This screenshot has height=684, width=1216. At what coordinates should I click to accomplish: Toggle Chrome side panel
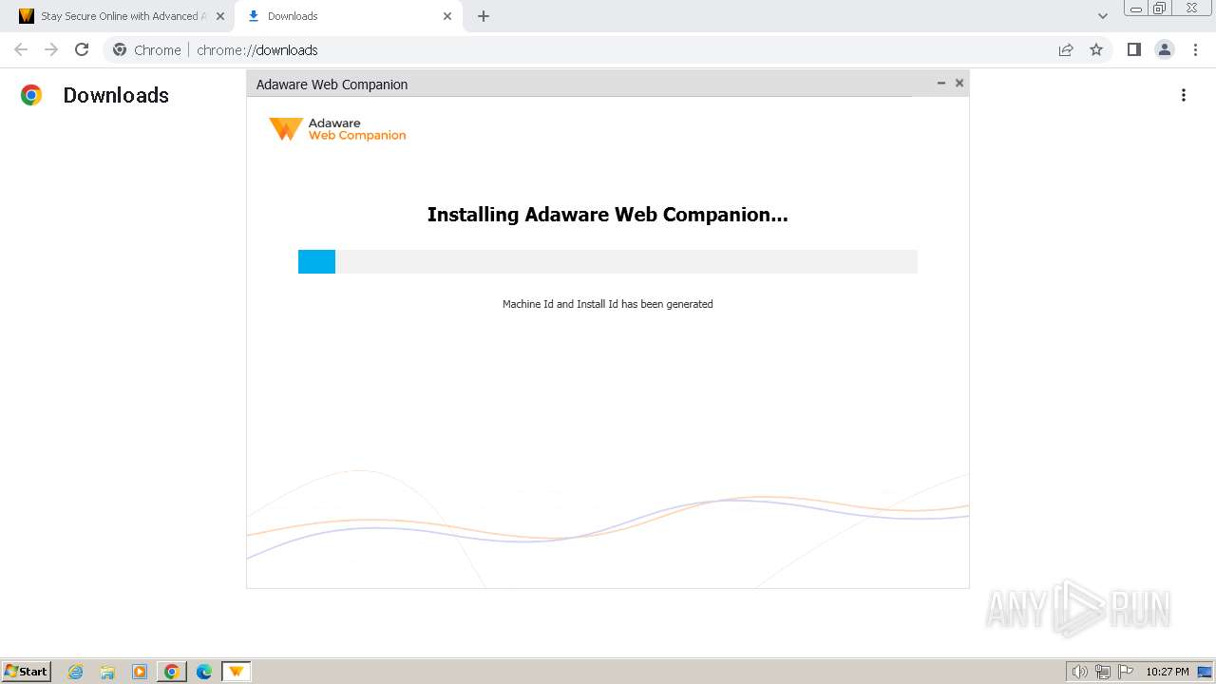1134,49
